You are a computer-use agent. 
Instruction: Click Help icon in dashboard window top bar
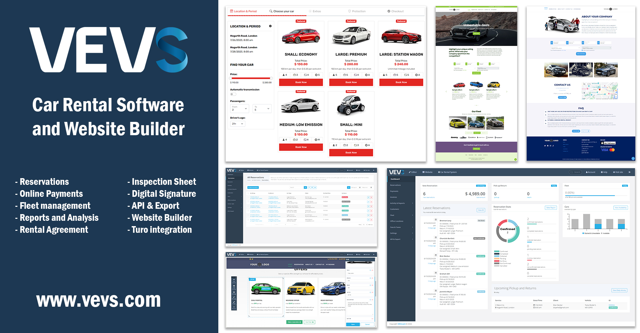pos(604,172)
